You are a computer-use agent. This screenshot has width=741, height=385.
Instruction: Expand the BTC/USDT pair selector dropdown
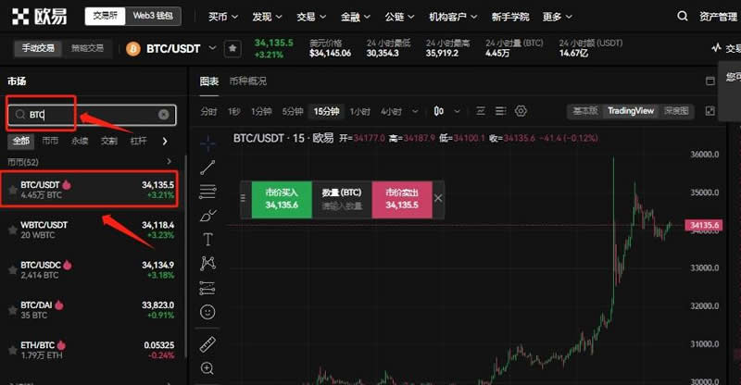tap(213, 47)
